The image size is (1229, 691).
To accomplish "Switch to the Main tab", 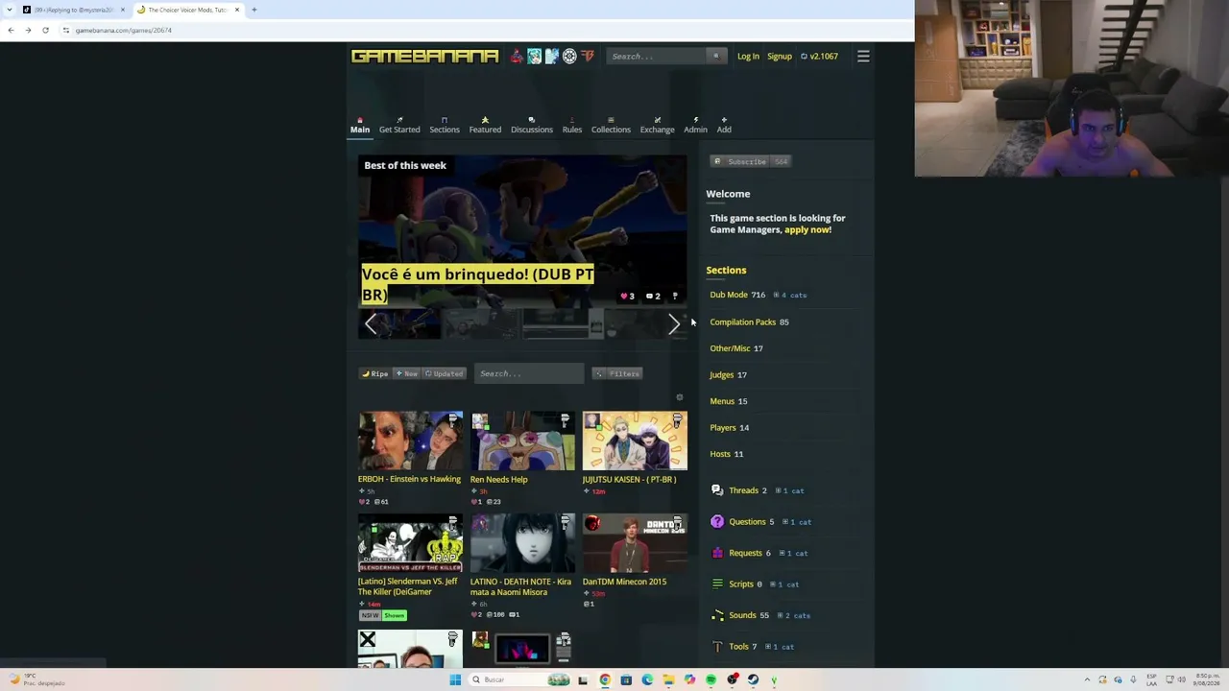I will 360,126.
